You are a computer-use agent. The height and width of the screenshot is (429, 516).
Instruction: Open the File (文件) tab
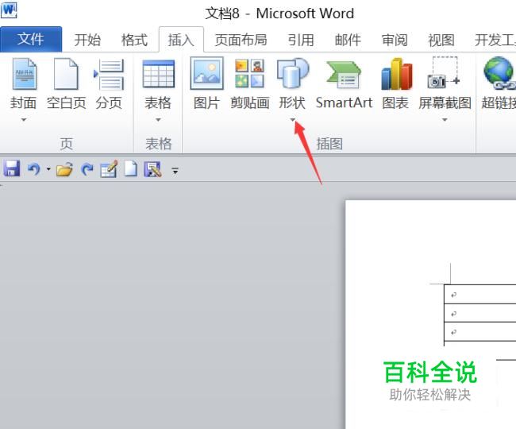coord(31,39)
